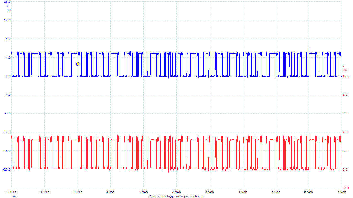The width and height of the screenshot is (353, 198).
Task: Click the 5.985 time axis label
Action: (x=276, y=192)
